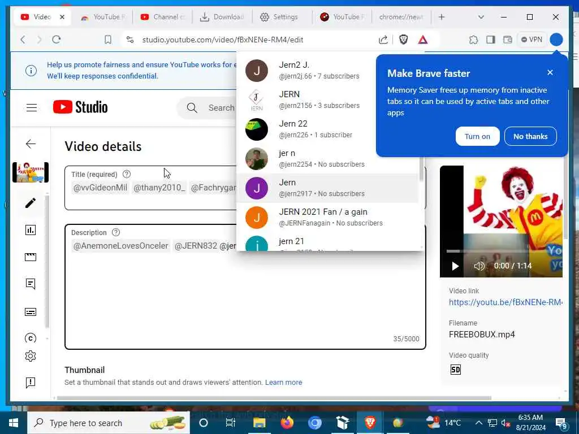Select the JERN 2021 Fan / a gain suggestion
The height and width of the screenshot is (434, 579).
point(327,218)
